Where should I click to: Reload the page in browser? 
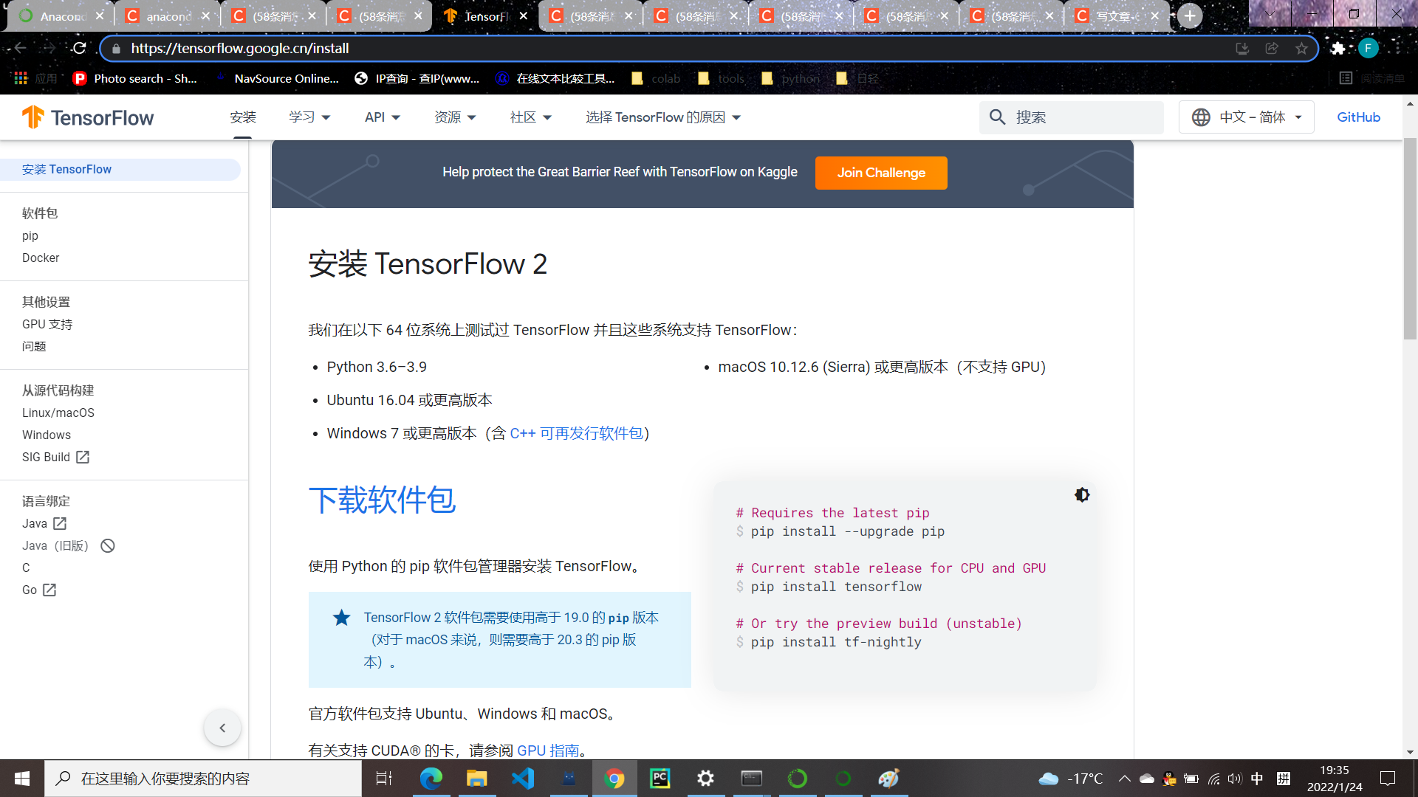tap(79, 48)
